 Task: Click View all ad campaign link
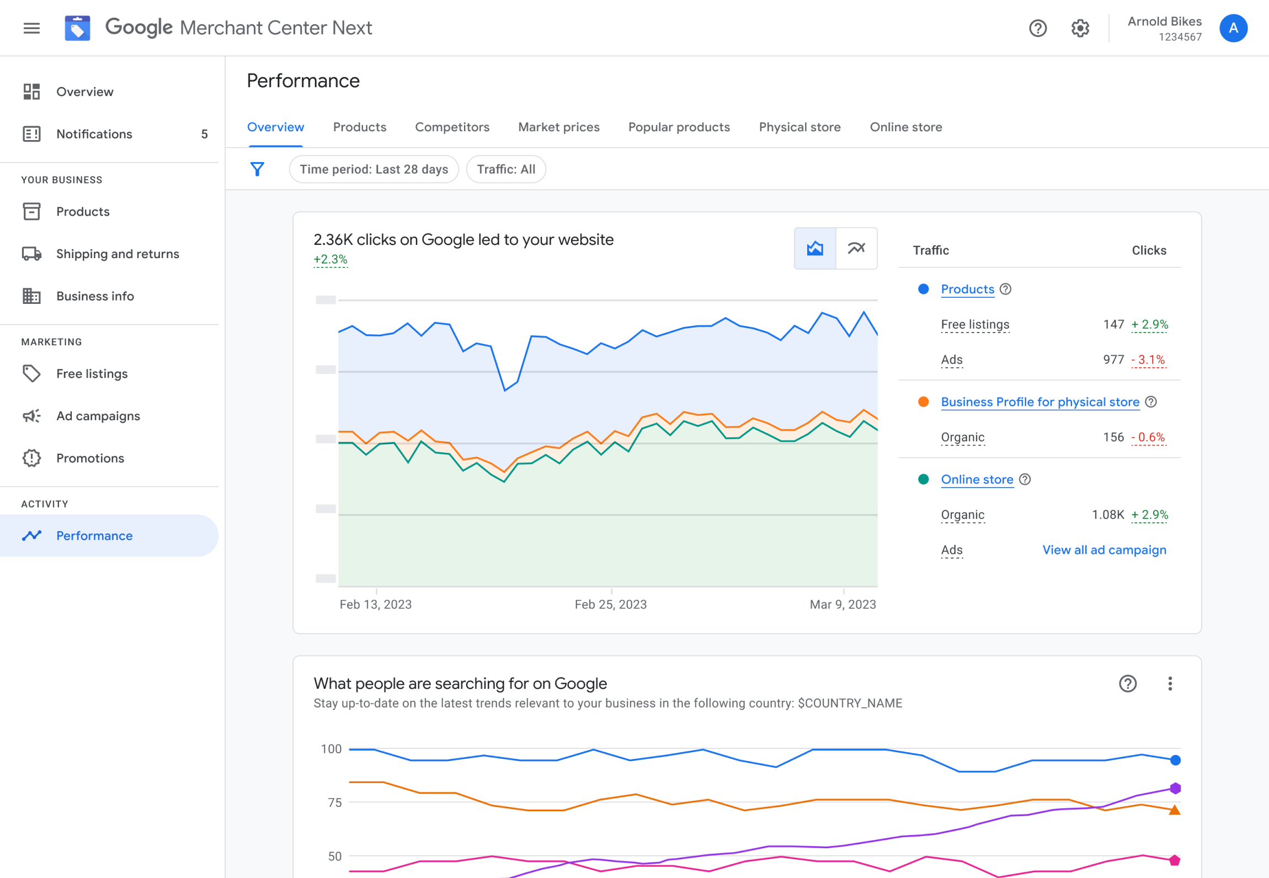(1104, 550)
